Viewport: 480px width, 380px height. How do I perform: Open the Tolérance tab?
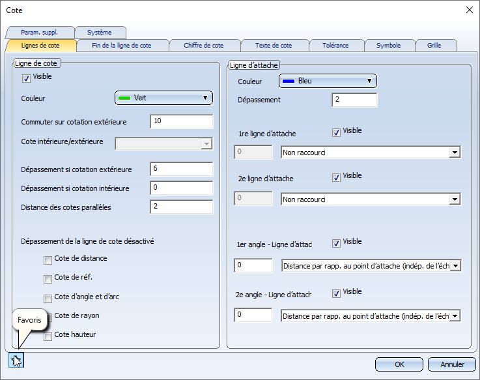(335, 46)
